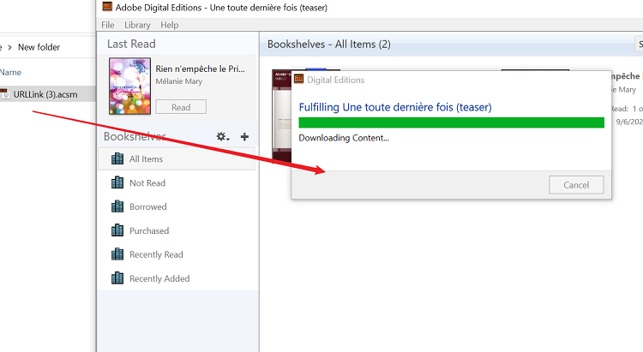This screenshot has width=643, height=352.
Task: Click the Adobe Digital Editions title bar icon
Action: [107, 7]
